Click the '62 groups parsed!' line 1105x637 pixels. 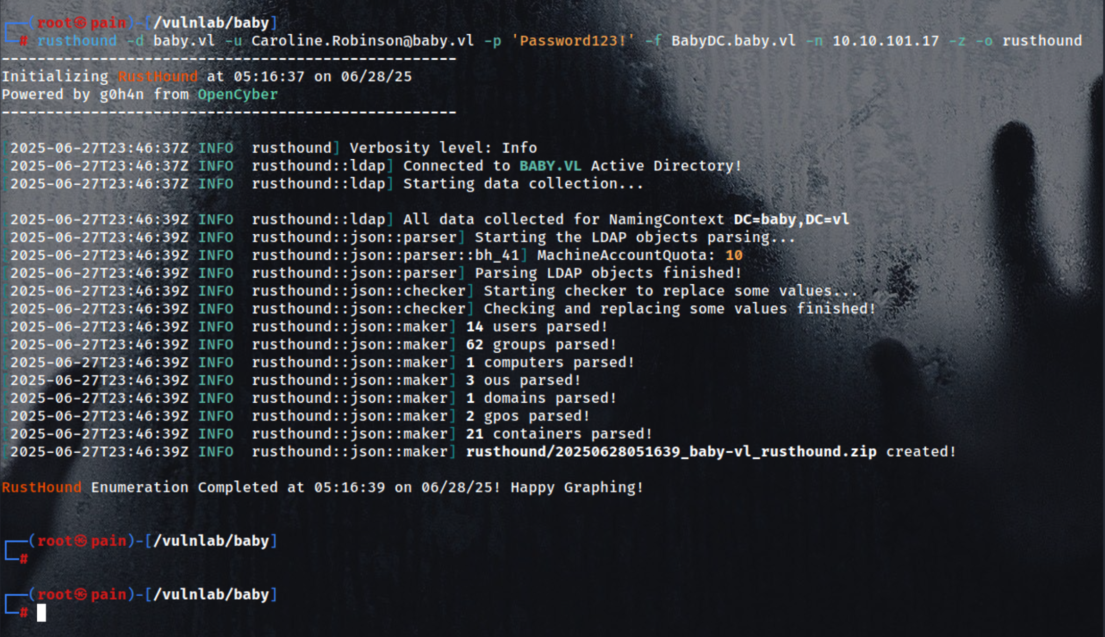pos(541,345)
